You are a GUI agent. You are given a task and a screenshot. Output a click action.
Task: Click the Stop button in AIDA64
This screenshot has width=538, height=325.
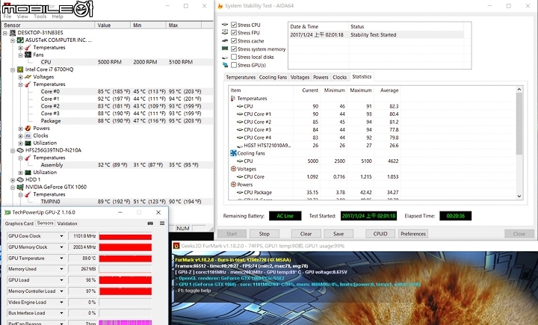(265, 234)
